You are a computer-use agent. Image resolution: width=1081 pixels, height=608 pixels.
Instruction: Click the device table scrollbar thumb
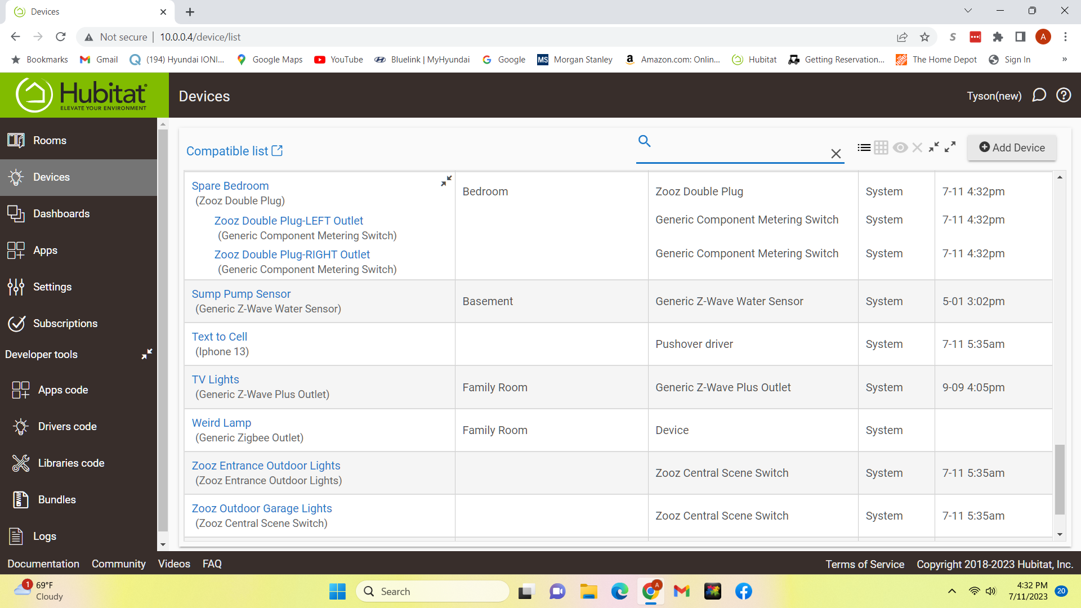1060,479
